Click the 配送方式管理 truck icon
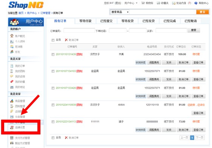 (12, 143)
